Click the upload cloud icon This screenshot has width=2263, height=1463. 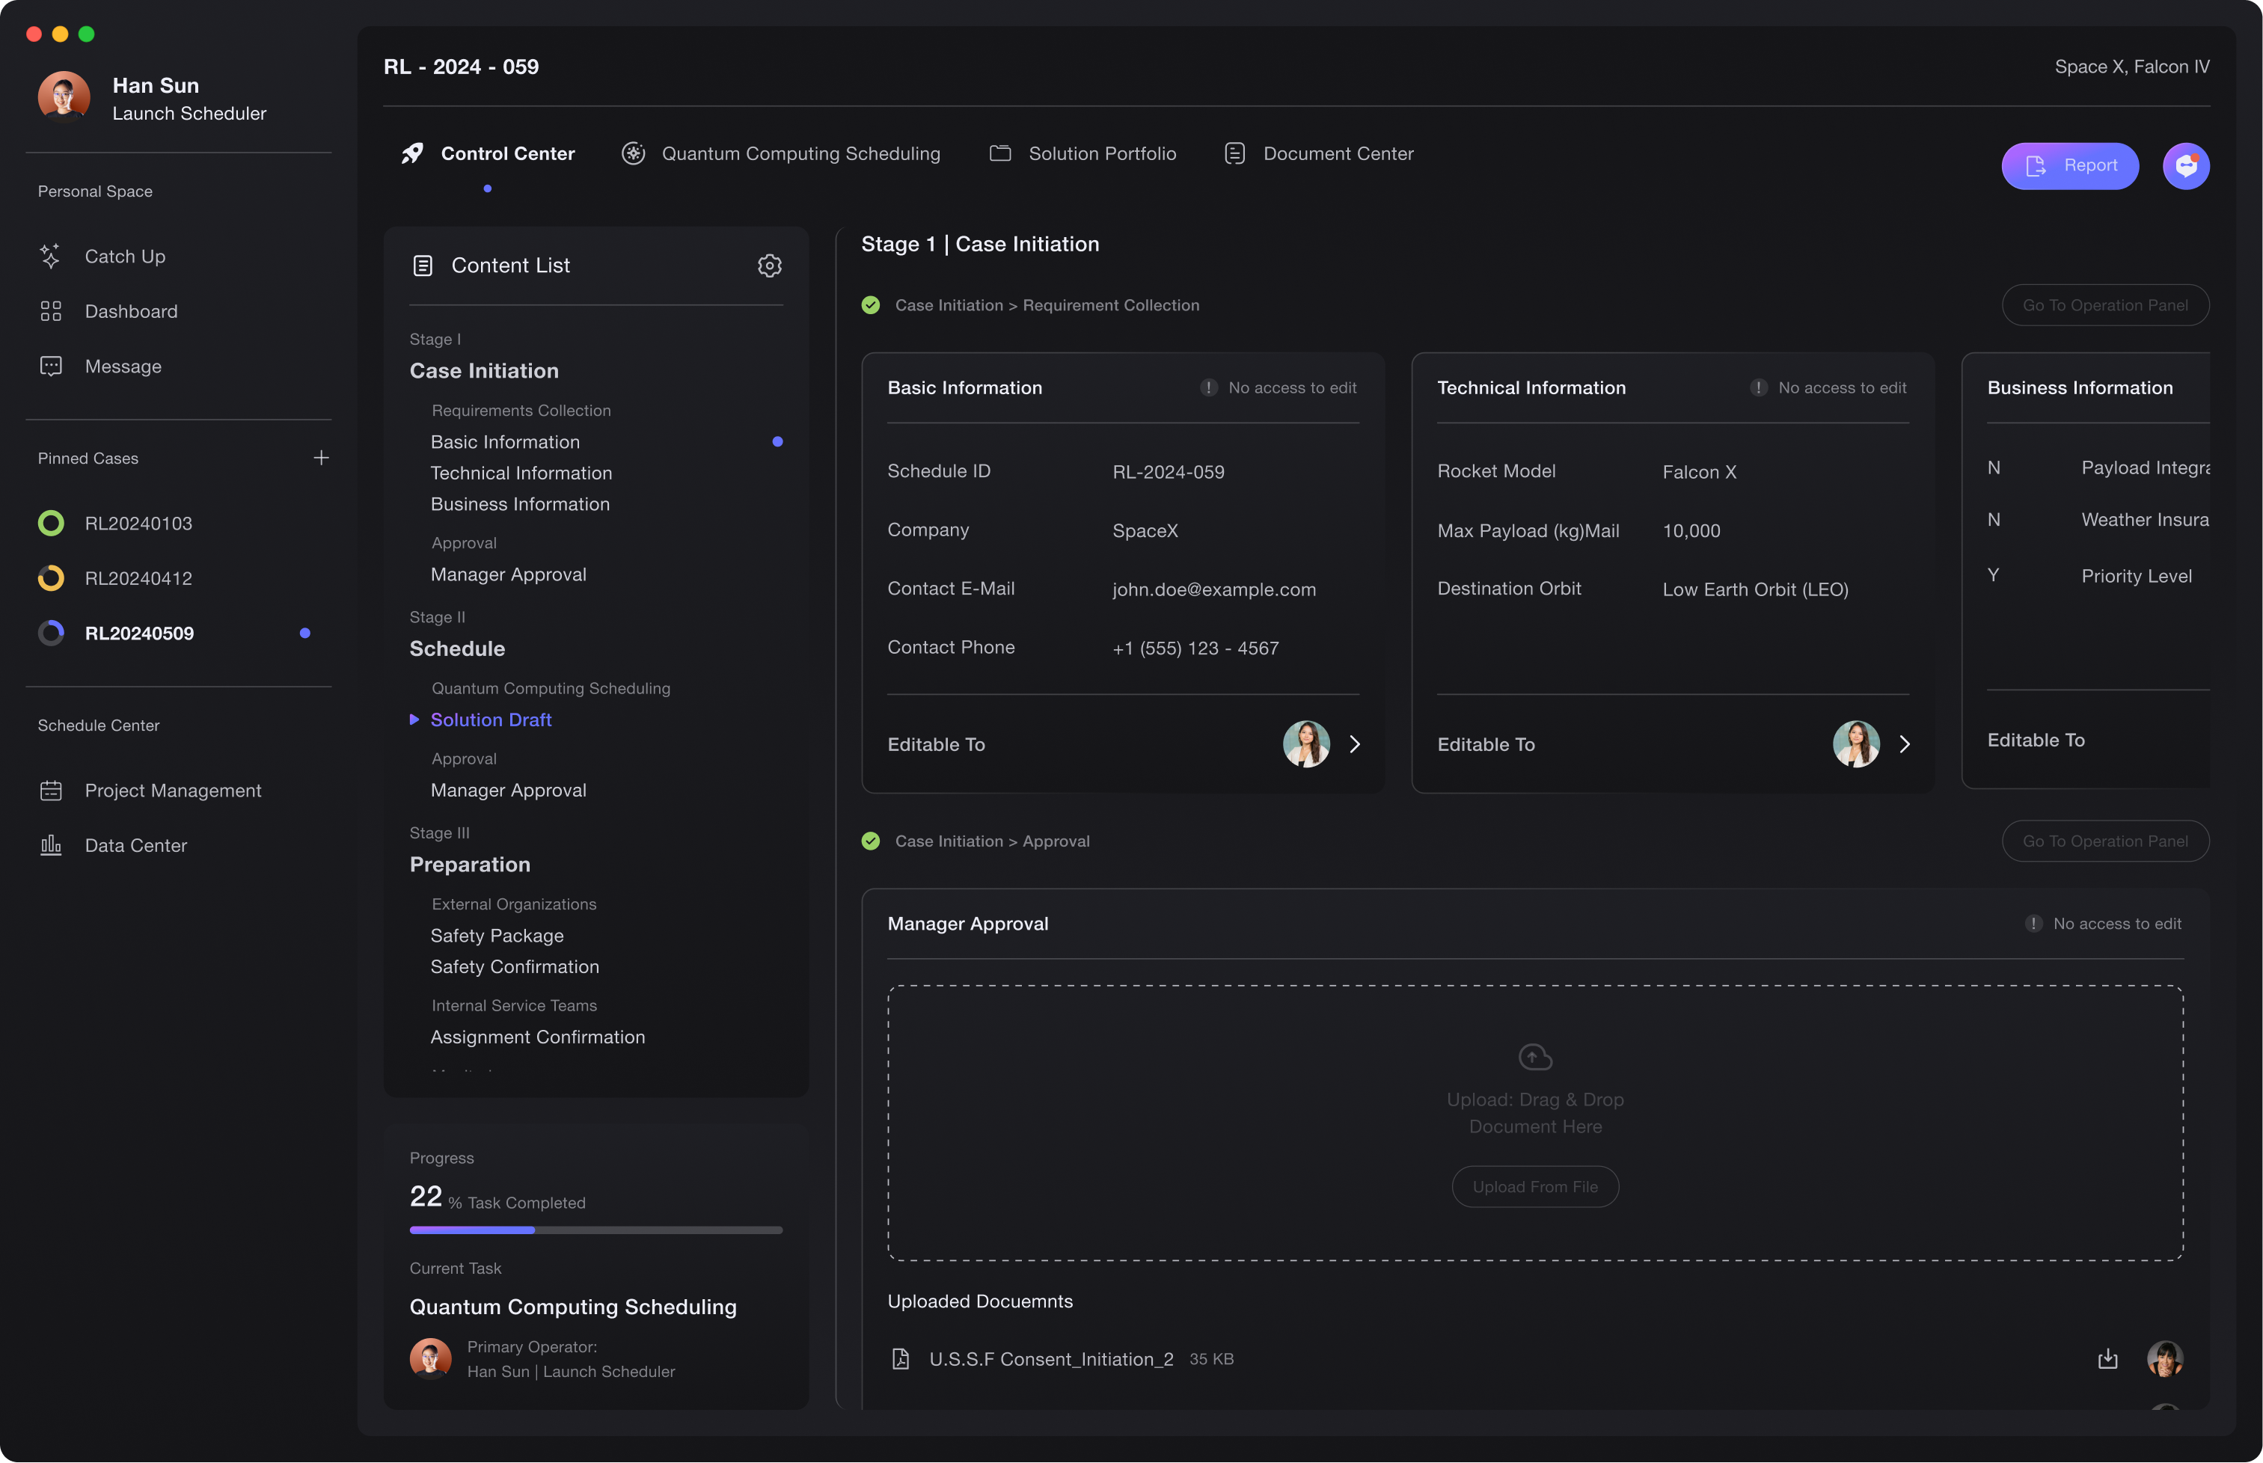coord(1534,1056)
